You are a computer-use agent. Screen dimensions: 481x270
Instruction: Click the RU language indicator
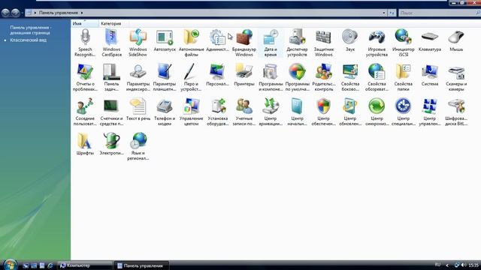[x=437, y=265]
